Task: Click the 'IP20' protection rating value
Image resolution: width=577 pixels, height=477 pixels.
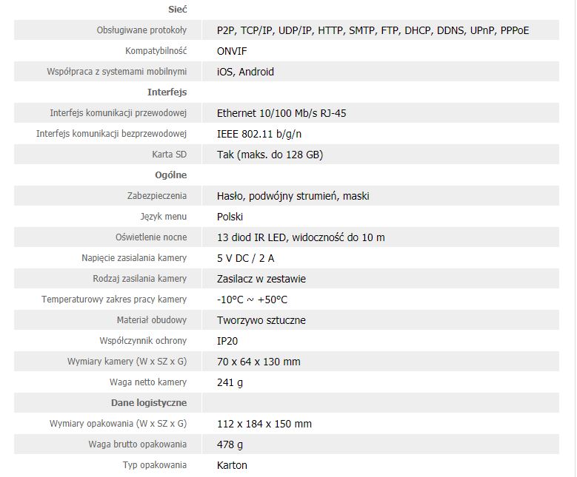Action: tap(227, 341)
